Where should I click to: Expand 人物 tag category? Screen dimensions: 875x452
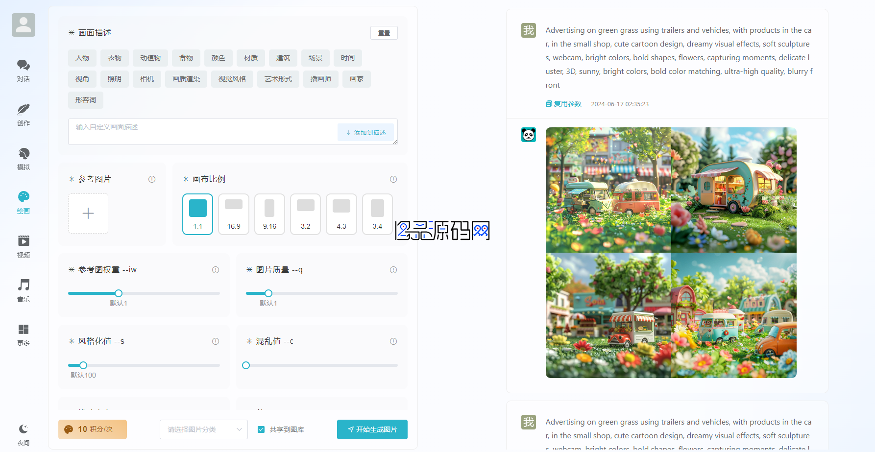[x=82, y=58]
